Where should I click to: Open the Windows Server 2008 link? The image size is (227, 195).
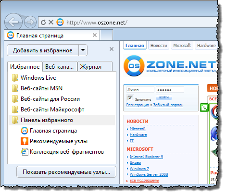(149, 174)
